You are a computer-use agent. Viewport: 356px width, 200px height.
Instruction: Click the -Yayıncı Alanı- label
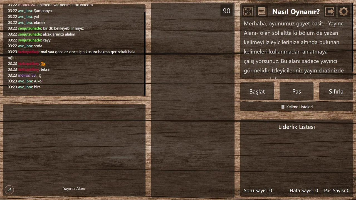(x=74, y=189)
